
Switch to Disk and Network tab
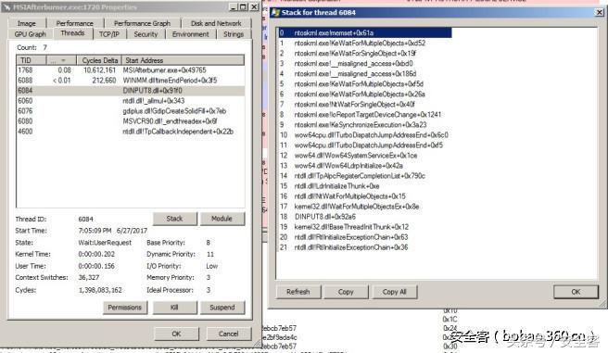point(216,23)
